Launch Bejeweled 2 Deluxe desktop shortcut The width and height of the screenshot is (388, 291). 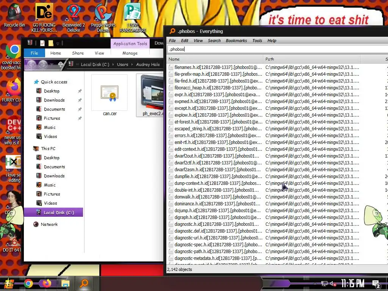point(74,18)
